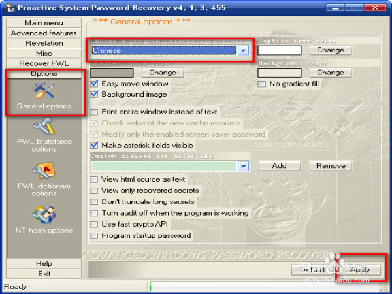Click Remove custom class button
392x294 pixels.
(331, 166)
